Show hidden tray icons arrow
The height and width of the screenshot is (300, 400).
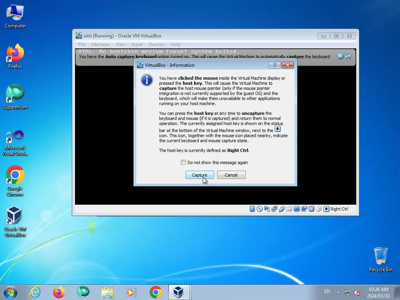(x=338, y=293)
